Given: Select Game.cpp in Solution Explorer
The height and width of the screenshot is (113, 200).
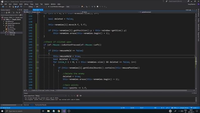Looking at the screenshot, I should pos(12,33).
